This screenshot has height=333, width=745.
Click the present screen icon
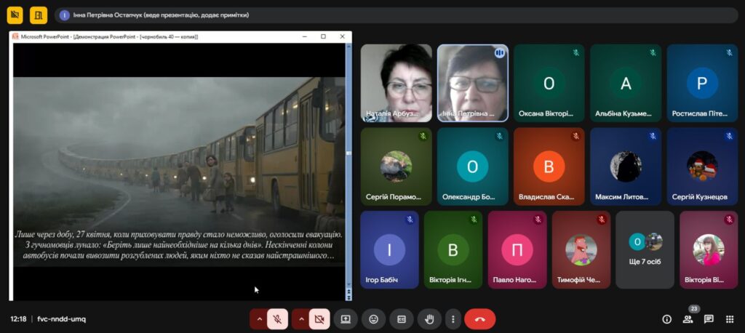tap(346, 318)
